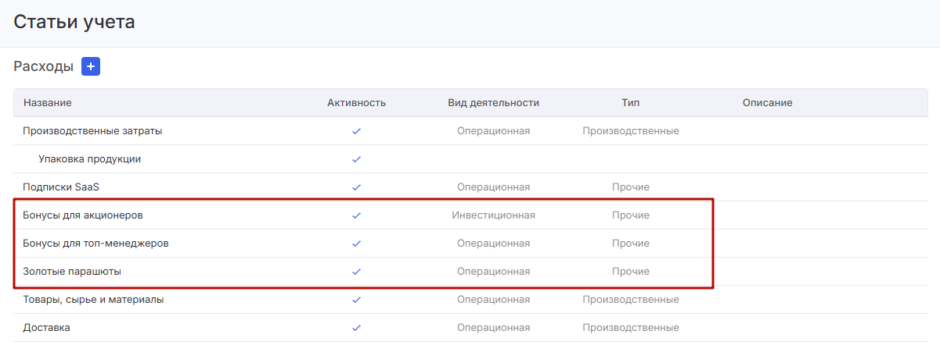940x345 pixels.
Task: Sort by the Название column header
Action: (x=47, y=103)
